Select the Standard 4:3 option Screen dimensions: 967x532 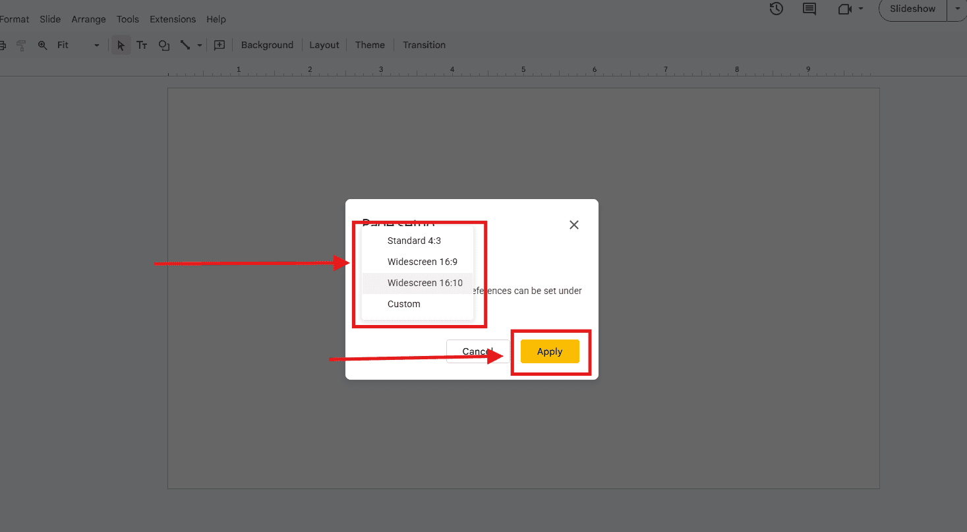[414, 241]
